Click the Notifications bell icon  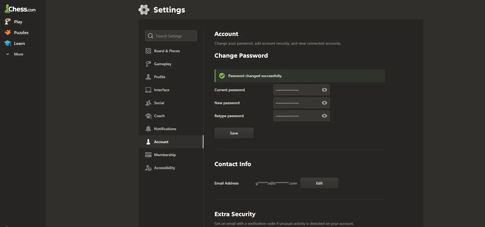click(x=148, y=129)
